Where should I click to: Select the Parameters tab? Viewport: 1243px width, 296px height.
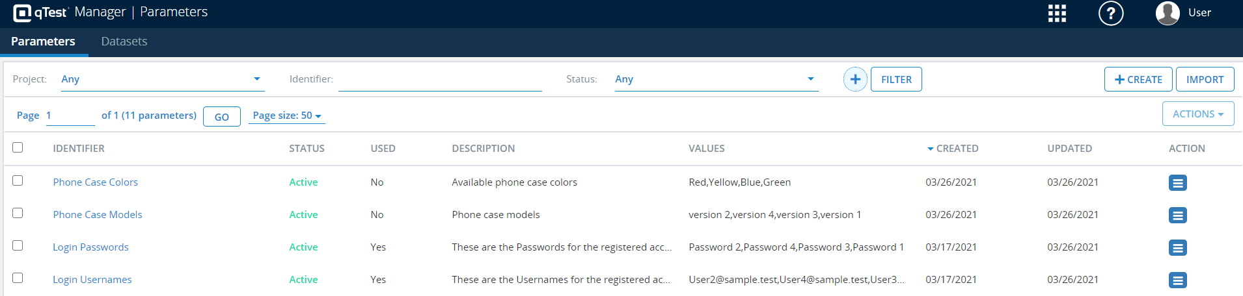click(x=43, y=42)
